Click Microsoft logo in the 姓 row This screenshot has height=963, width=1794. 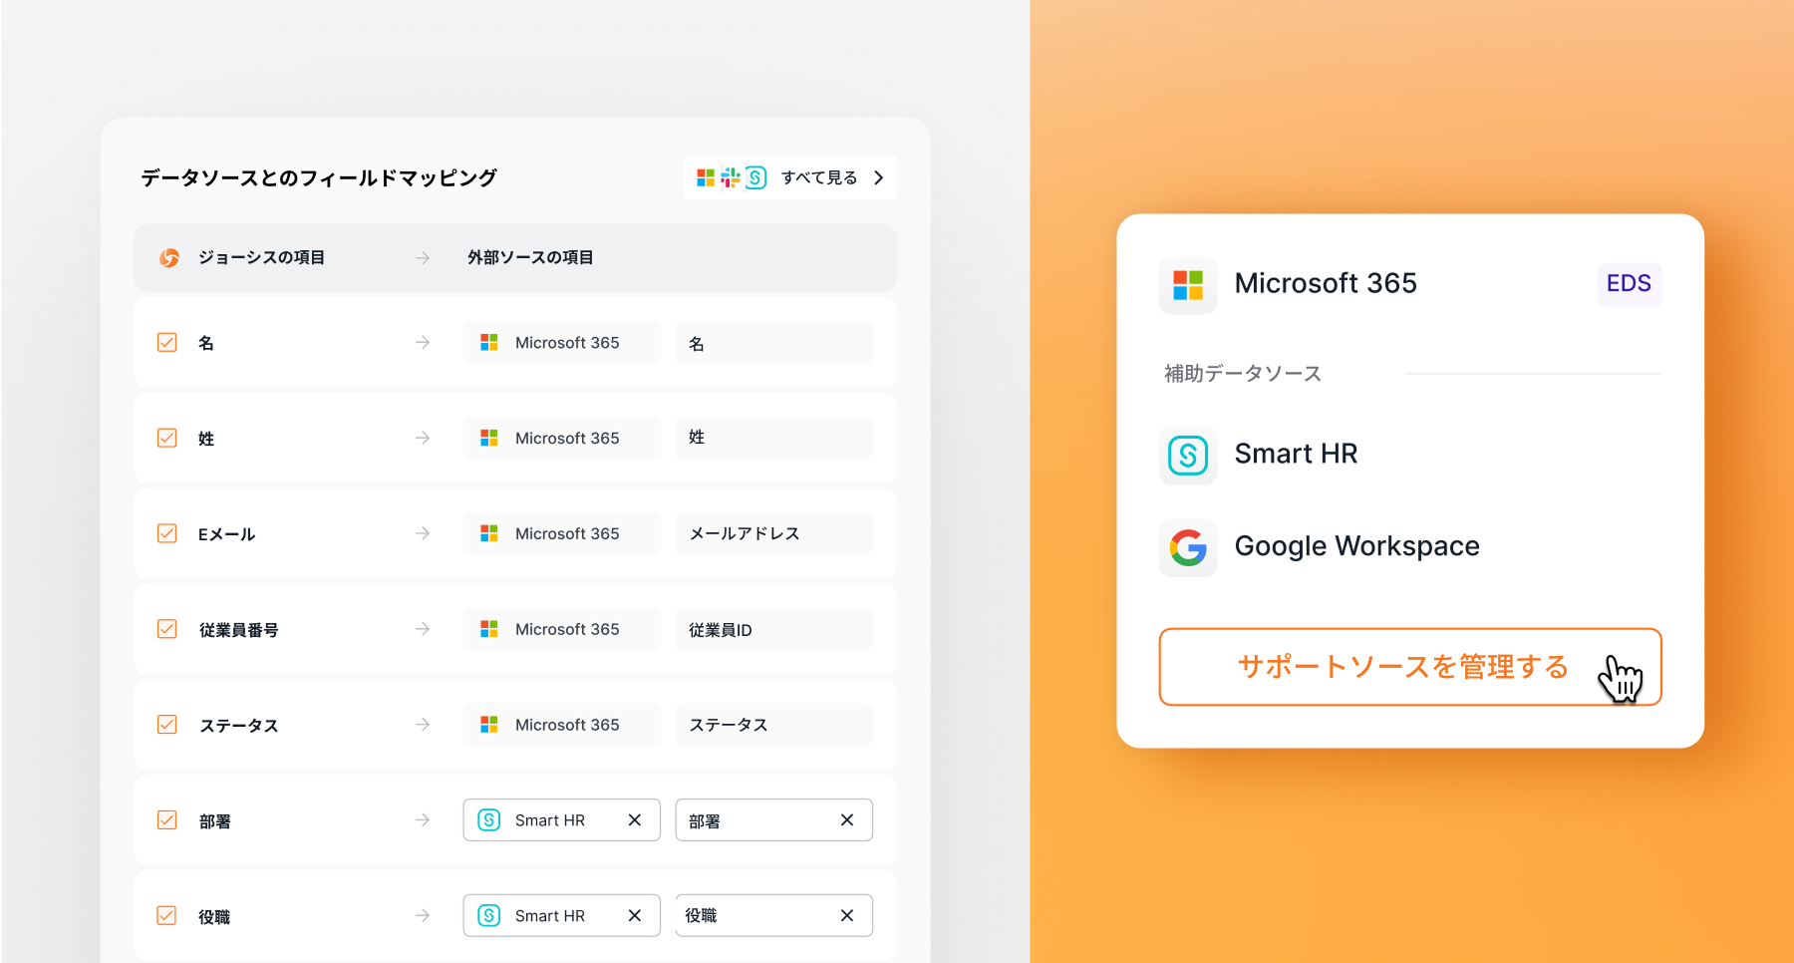[x=489, y=439]
